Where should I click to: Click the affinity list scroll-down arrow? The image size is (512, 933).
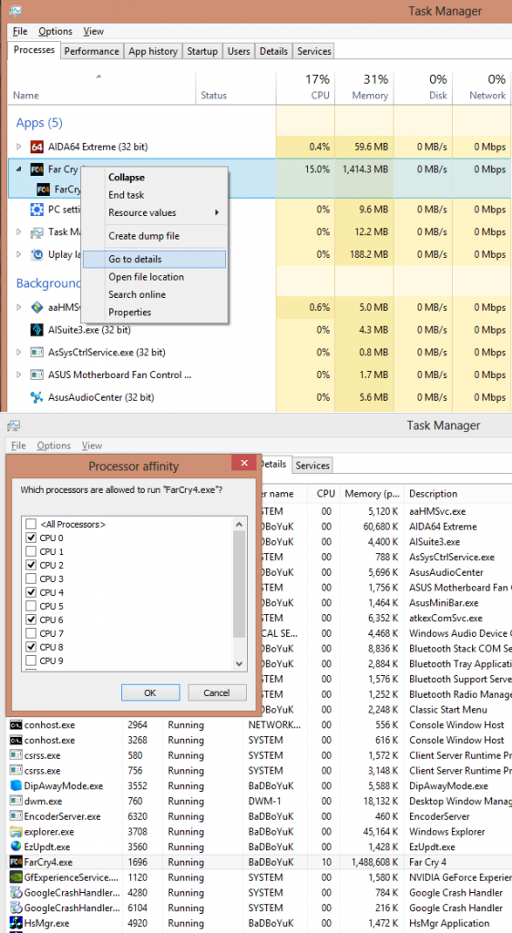(240, 664)
